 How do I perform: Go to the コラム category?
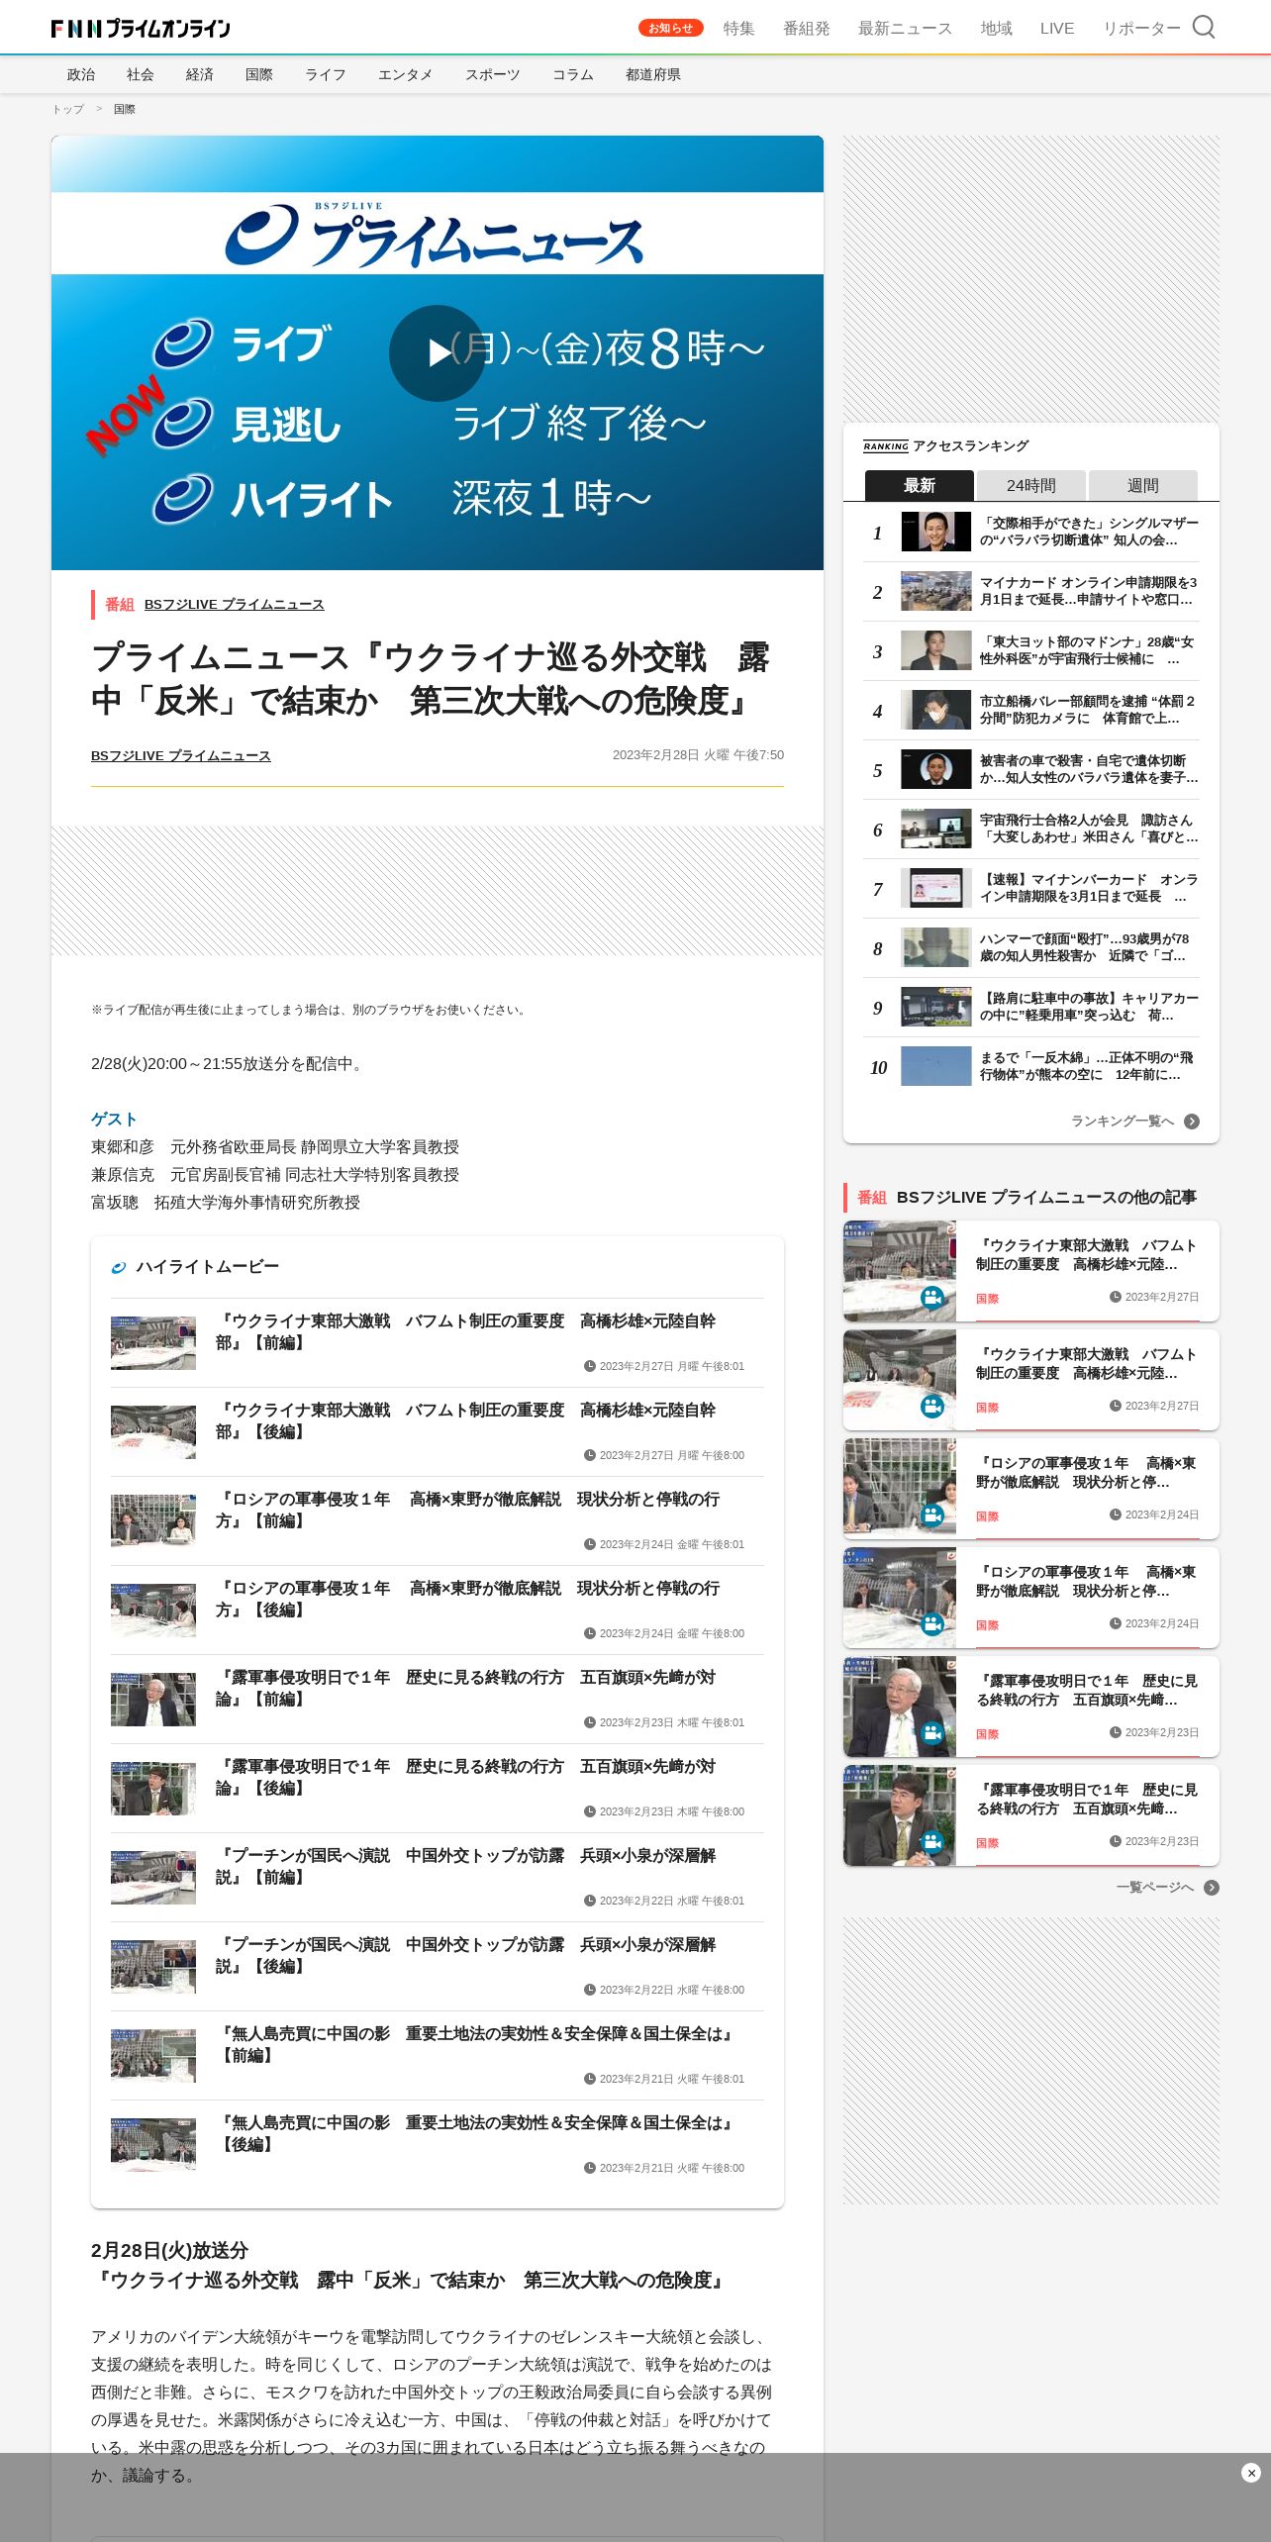572,74
